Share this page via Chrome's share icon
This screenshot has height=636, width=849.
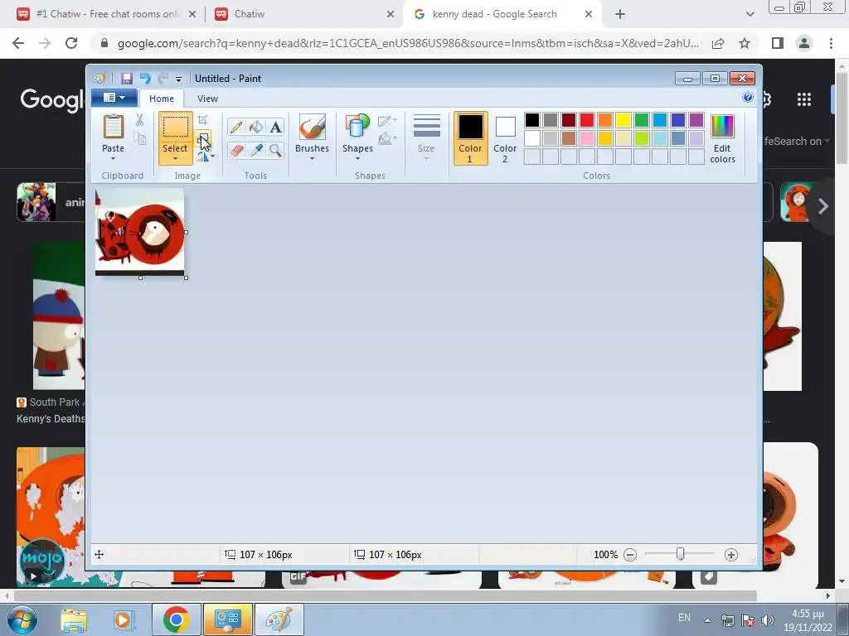718,43
